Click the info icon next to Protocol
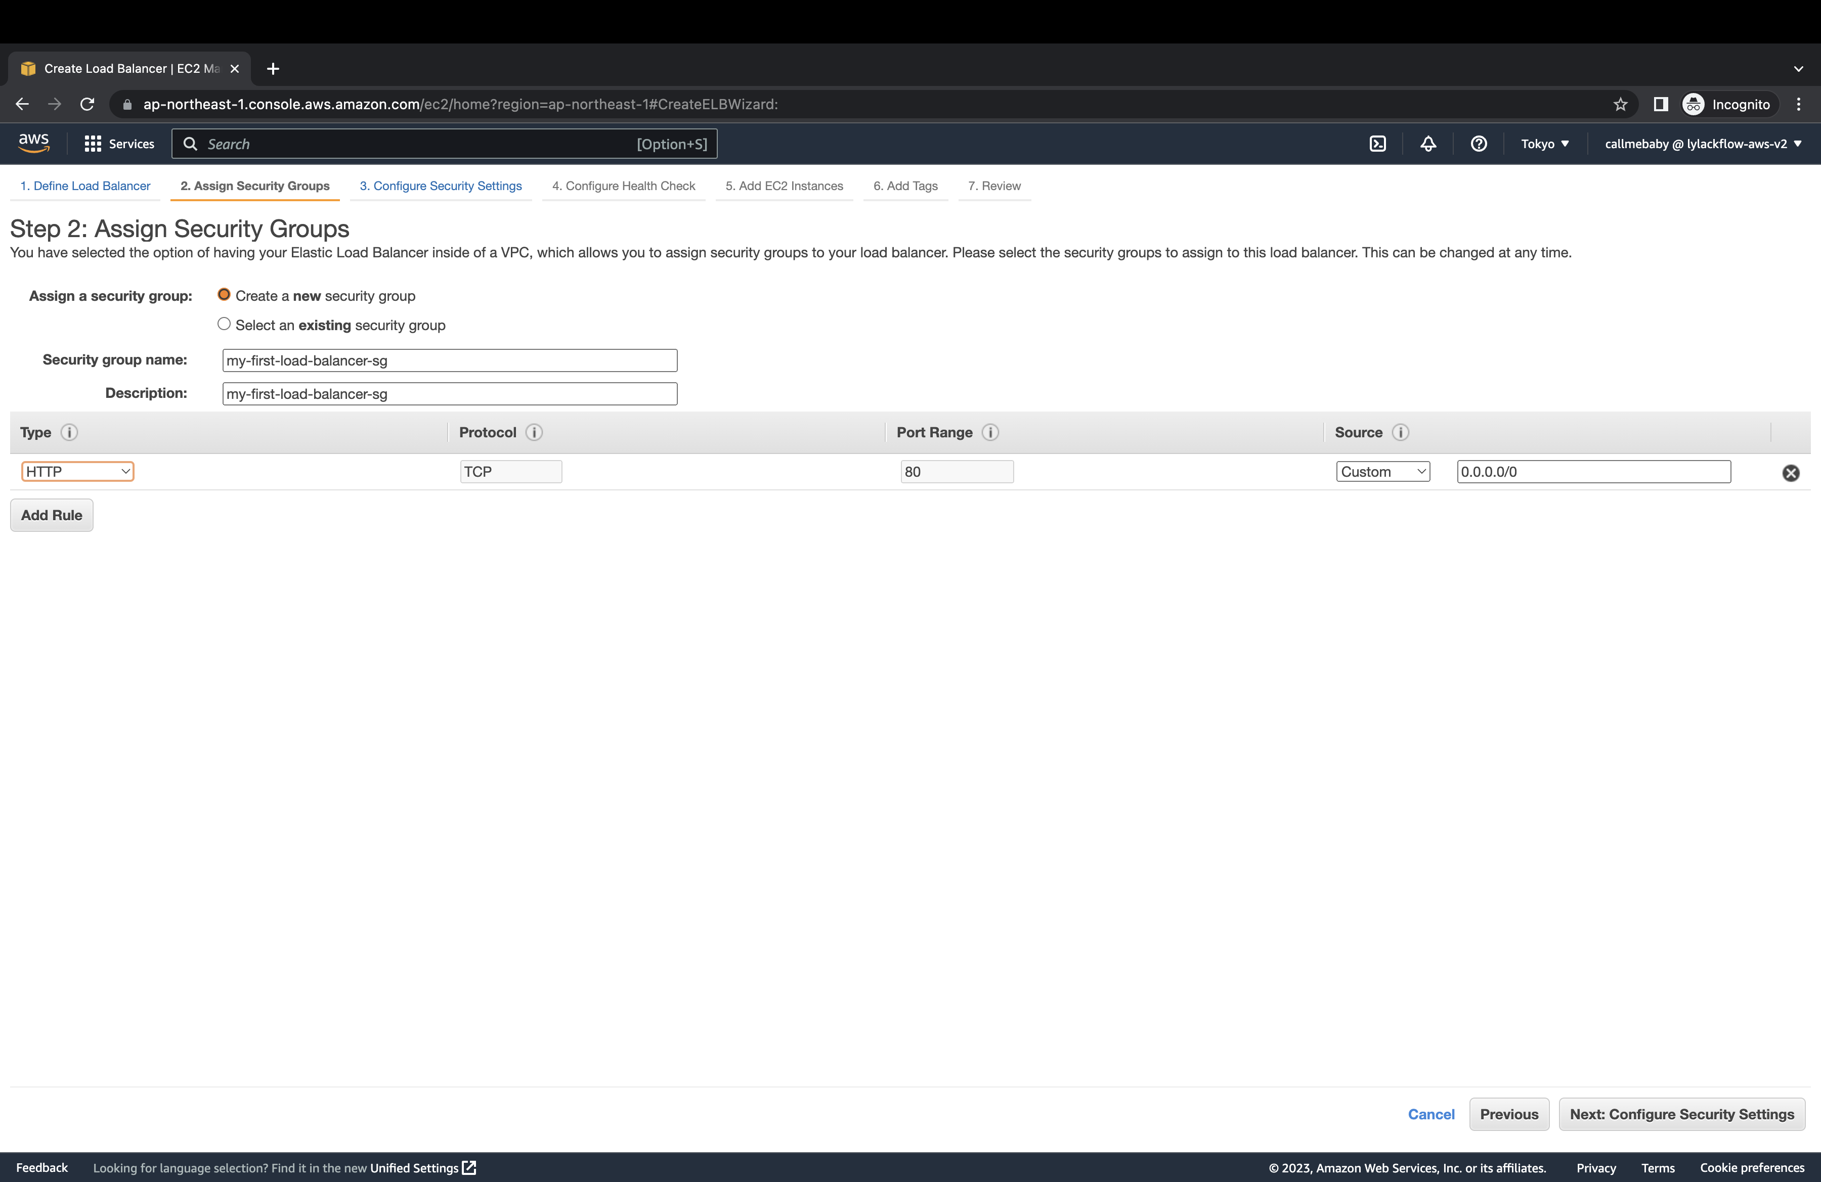 click(x=534, y=432)
